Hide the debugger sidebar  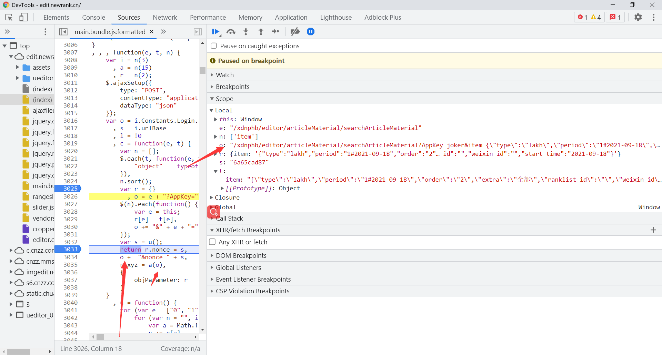[198, 32]
